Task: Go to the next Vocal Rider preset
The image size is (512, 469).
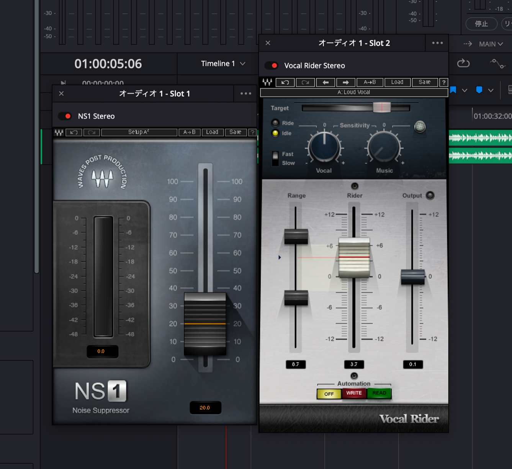Action: 346,82
